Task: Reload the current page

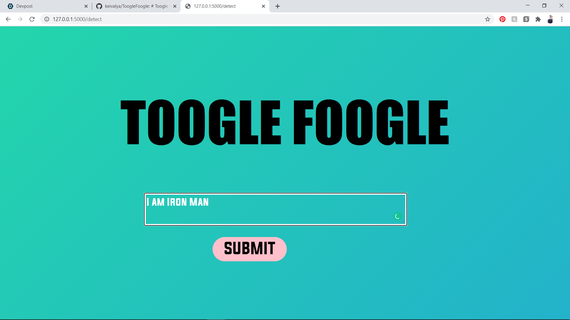Action: (x=32, y=19)
